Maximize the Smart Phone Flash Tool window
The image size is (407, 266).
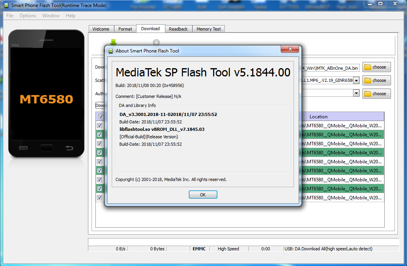380,4
